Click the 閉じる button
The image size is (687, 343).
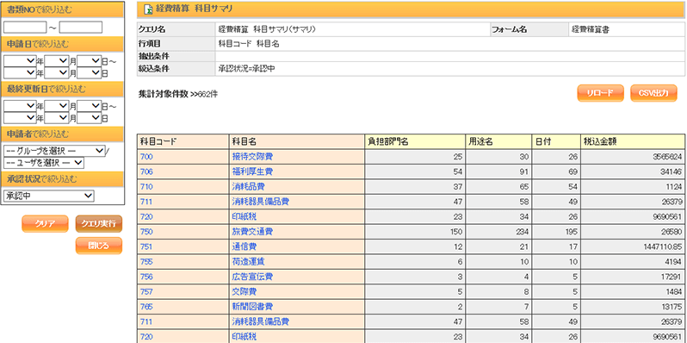pos(99,246)
